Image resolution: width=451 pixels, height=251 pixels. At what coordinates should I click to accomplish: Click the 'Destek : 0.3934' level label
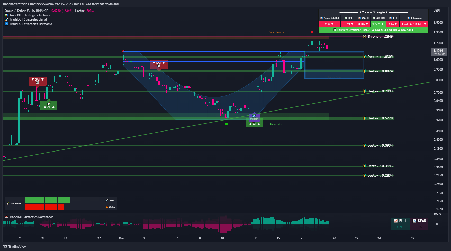click(380, 145)
